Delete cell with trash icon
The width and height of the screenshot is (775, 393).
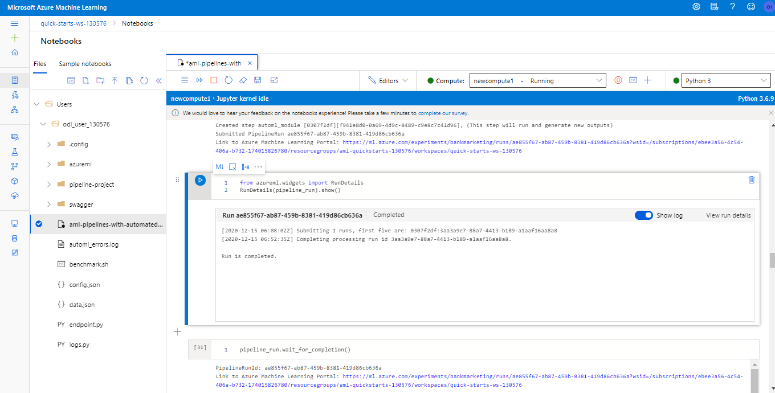[751, 179]
